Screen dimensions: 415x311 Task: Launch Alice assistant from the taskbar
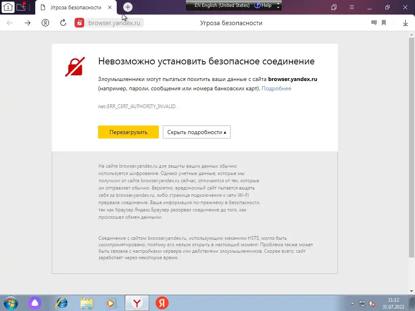point(35,303)
